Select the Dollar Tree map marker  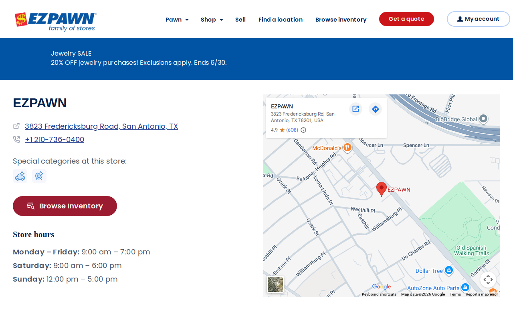coord(449,270)
